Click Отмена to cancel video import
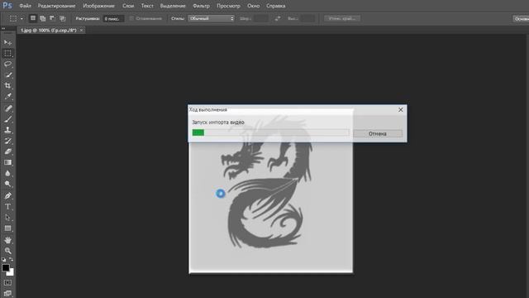 point(378,133)
